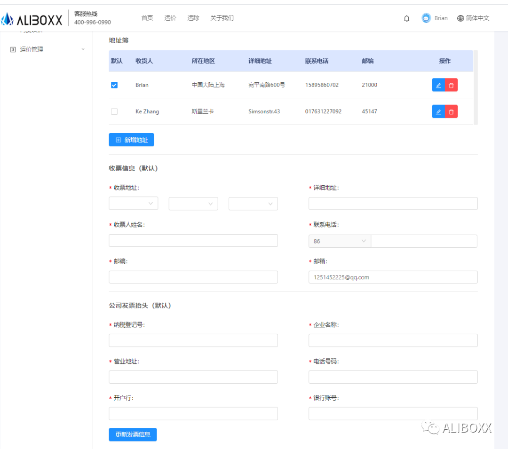
Task: Open 运价 in top navigation
Action: [x=170, y=18]
